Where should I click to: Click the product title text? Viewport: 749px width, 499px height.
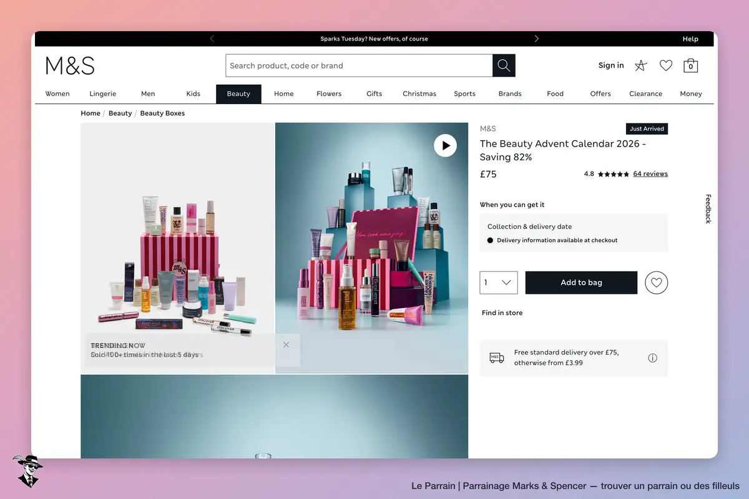coord(563,150)
